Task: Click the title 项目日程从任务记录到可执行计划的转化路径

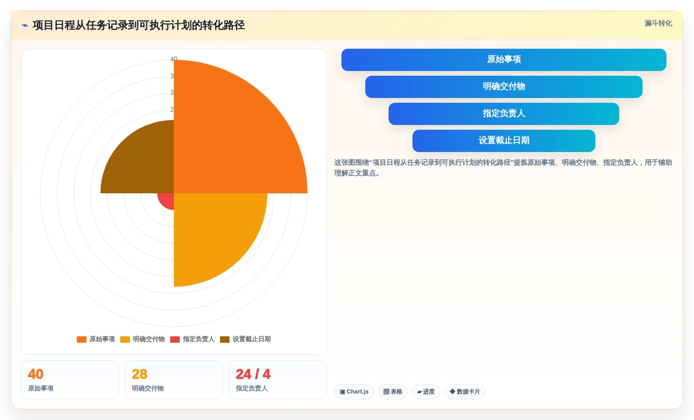Action: click(138, 25)
